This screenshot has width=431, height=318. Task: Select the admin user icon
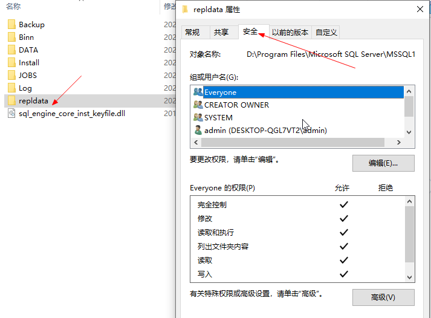pyautogui.click(x=198, y=130)
